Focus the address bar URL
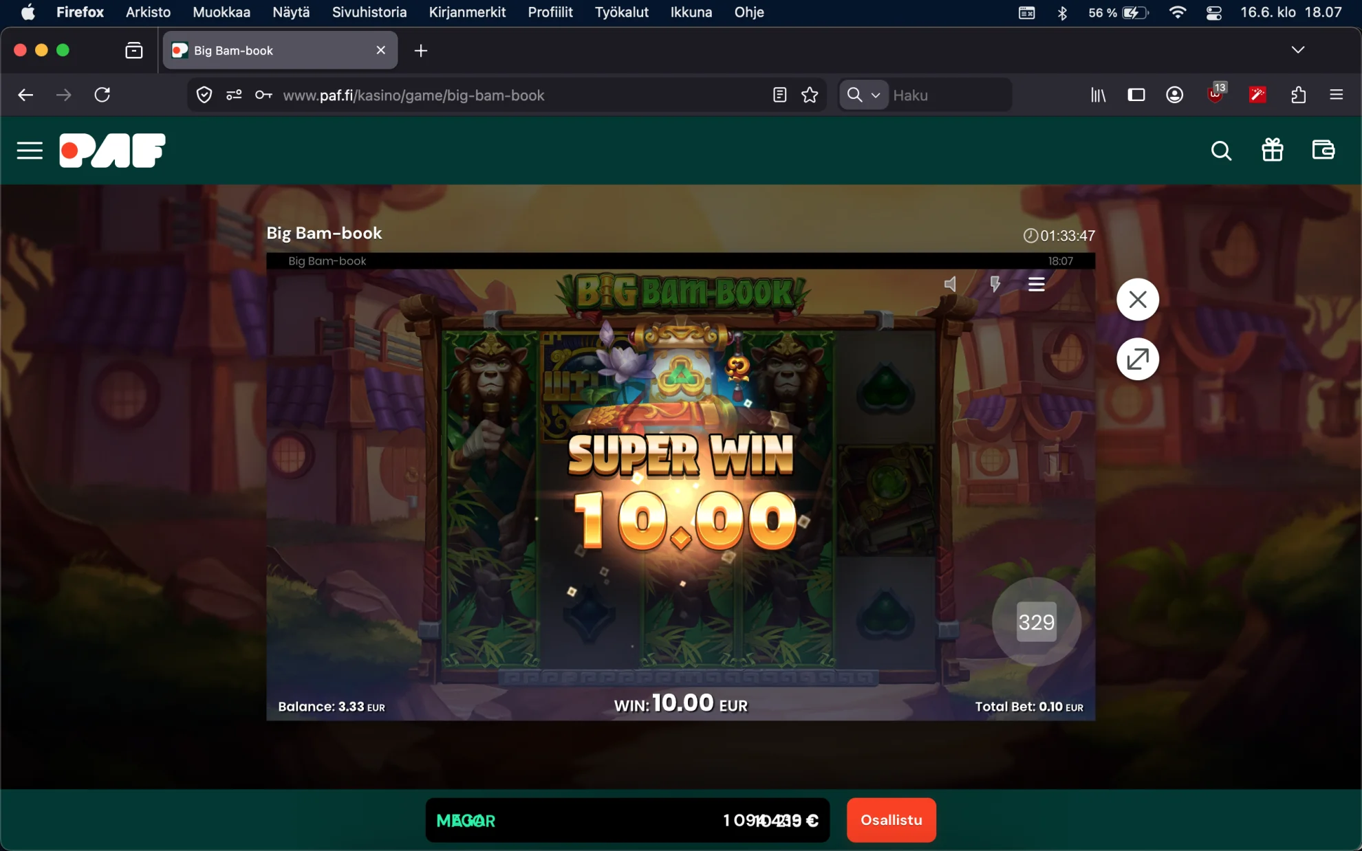Screen dimensions: 1362x851 [413, 96]
